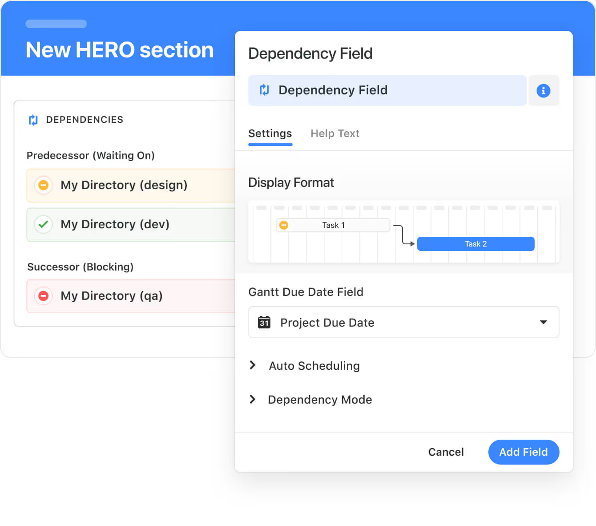The width and height of the screenshot is (596, 526).
Task: Select the Settings tab
Action: [x=270, y=134]
